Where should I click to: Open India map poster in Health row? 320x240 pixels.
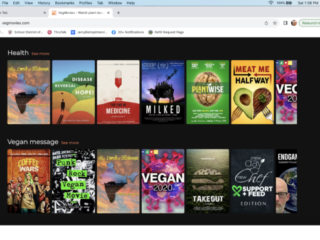(29, 92)
